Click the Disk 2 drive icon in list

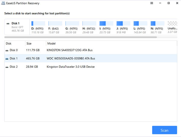click(x=7, y=67)
